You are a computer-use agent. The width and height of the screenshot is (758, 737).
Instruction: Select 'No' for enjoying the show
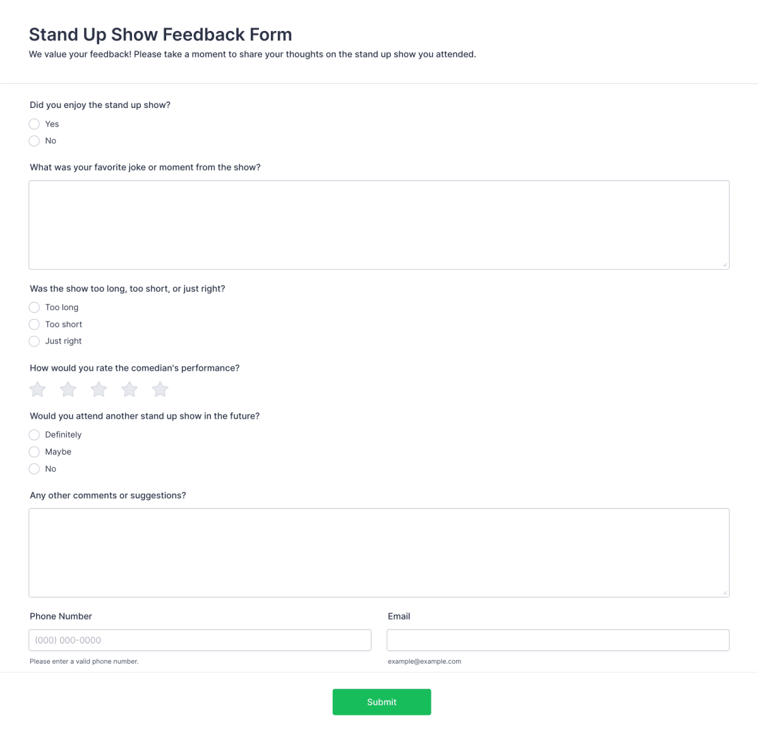[34, 140]
